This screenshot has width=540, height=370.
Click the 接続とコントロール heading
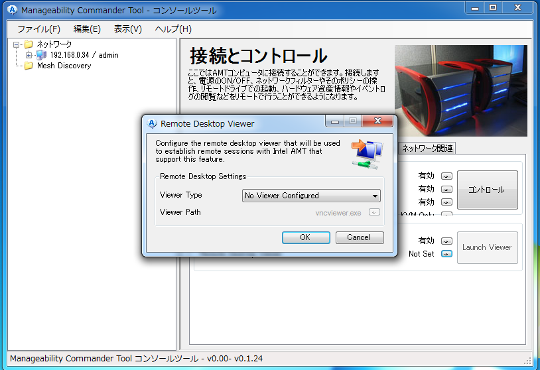pyautogui.click(x=258, y=56)
